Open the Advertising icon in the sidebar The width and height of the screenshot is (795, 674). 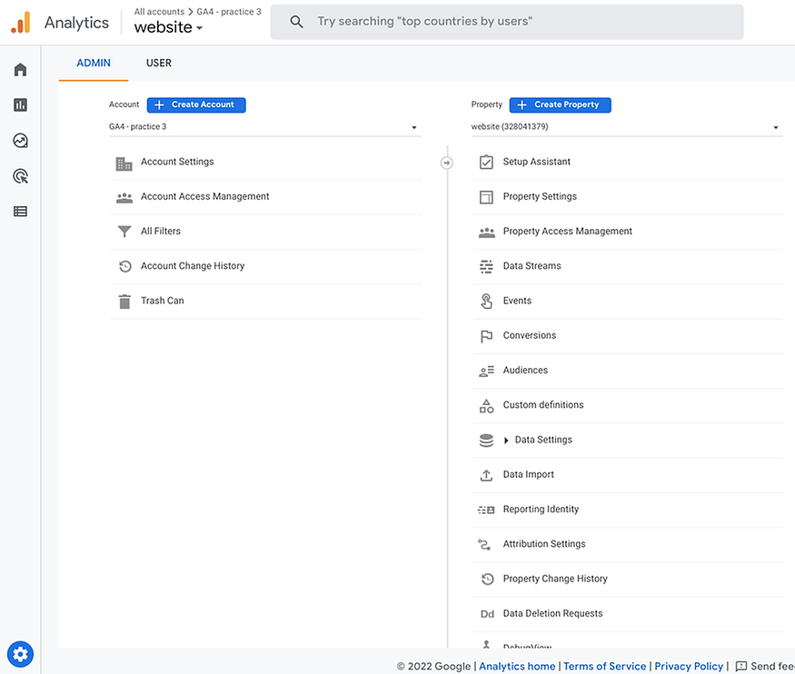pyautogui.click(x=20, y=176)
